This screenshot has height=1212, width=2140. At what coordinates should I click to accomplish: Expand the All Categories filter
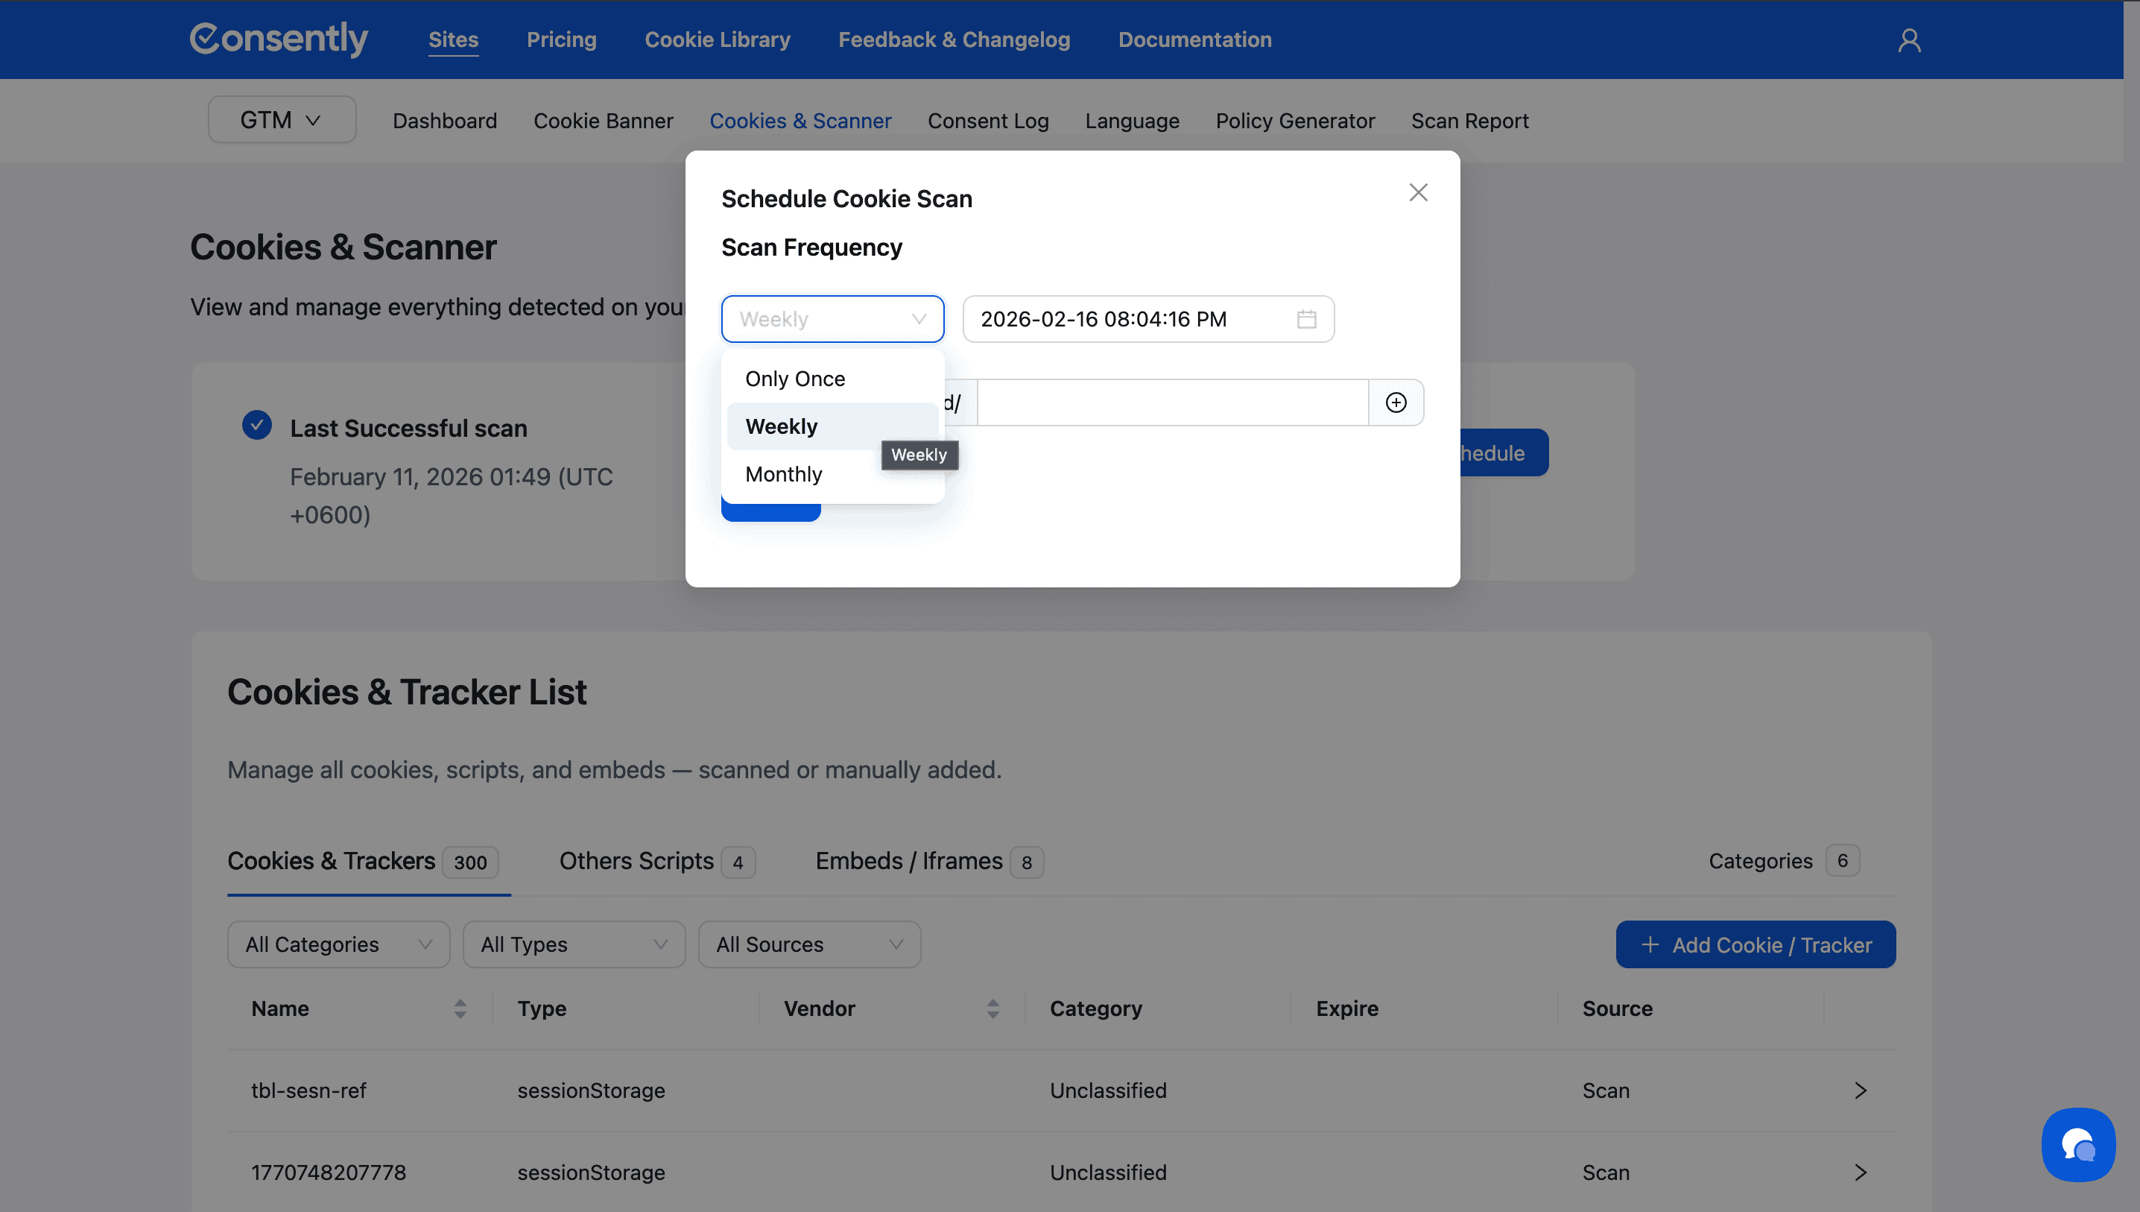(338, 945)
